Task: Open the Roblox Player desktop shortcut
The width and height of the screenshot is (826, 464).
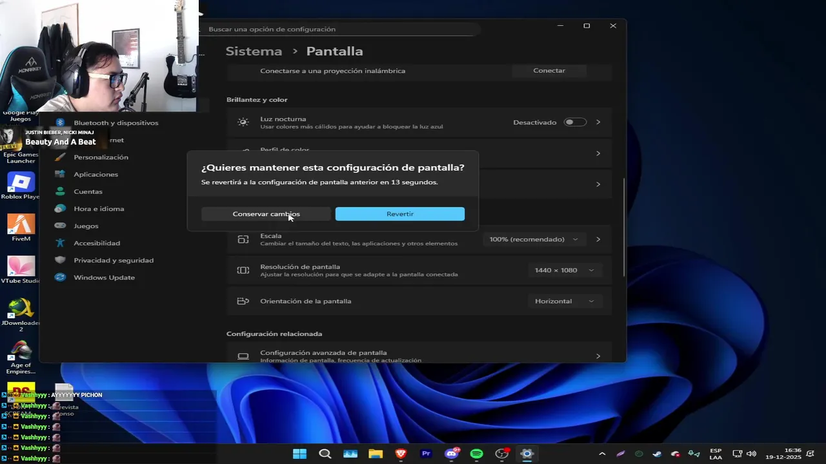Action: pyautogui.click(x=21, y=186)
